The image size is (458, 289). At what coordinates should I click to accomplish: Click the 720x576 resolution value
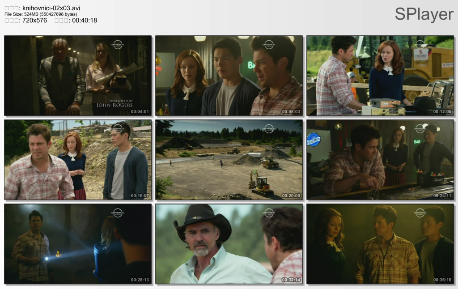(34, 20)
